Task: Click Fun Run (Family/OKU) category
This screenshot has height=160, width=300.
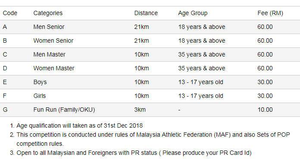Action: coord(64,110)
